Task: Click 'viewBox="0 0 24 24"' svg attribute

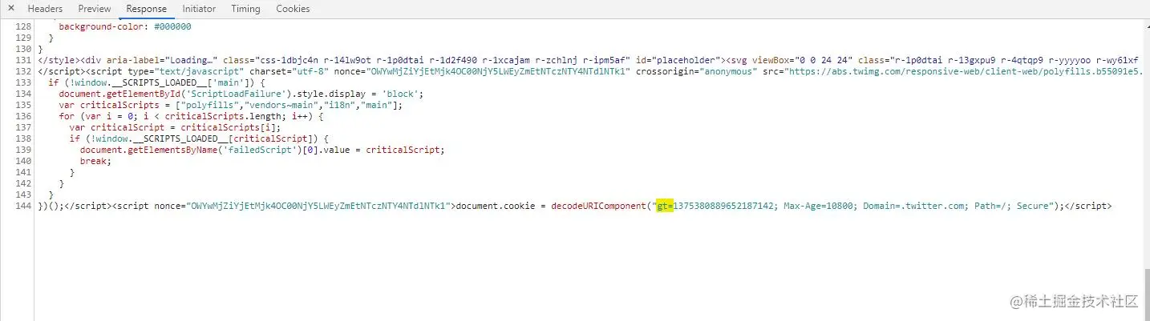Action: point(803,60)
